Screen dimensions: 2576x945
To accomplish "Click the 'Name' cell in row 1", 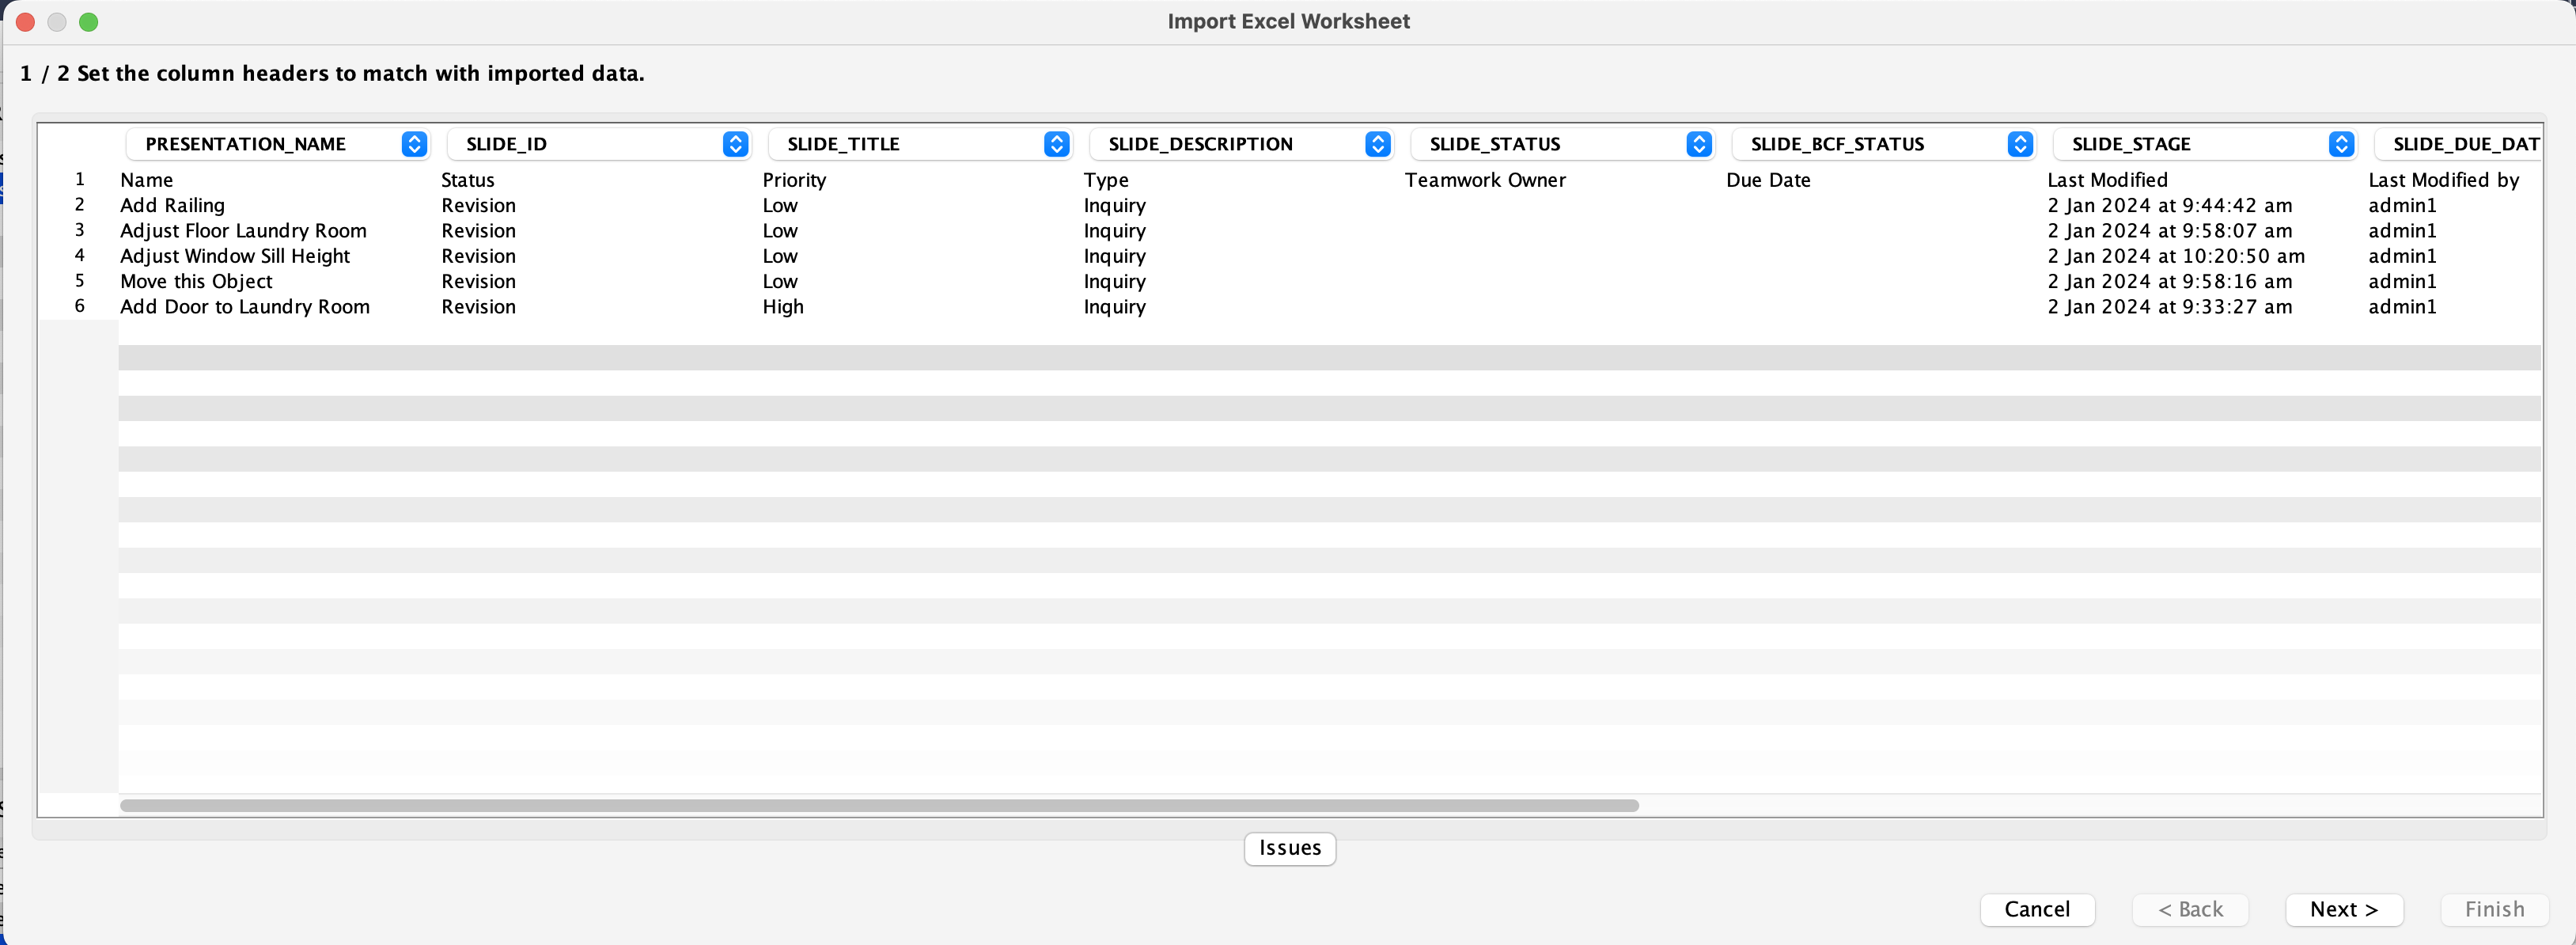I will click(146, 180).
